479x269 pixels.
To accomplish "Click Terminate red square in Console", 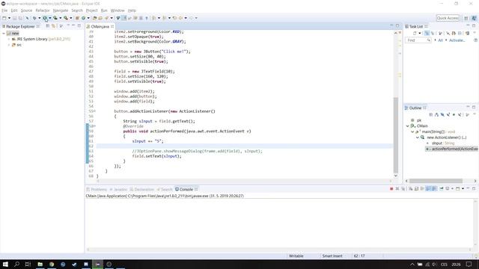I will pyautogui.click(x=391, y=189).
